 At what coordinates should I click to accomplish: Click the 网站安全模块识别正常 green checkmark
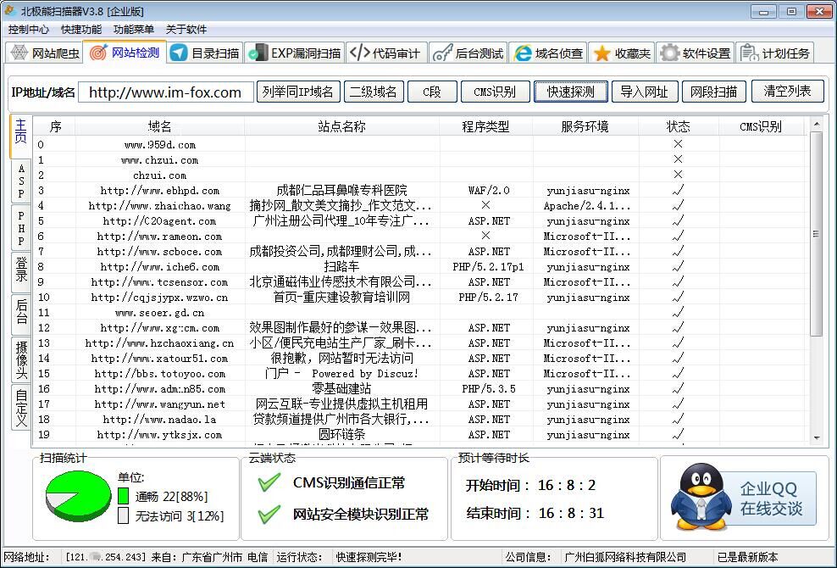pos(269,514)
